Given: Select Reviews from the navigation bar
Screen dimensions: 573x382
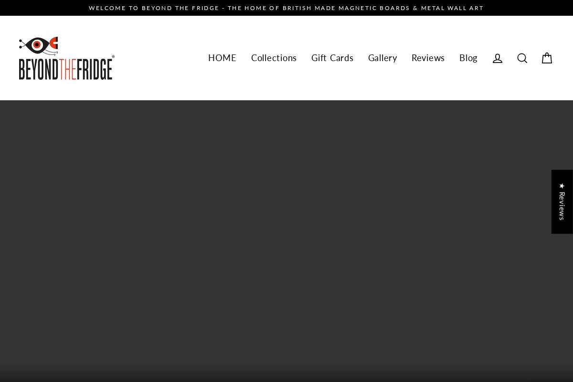Looking at the screenshot, I should point(428,58).
